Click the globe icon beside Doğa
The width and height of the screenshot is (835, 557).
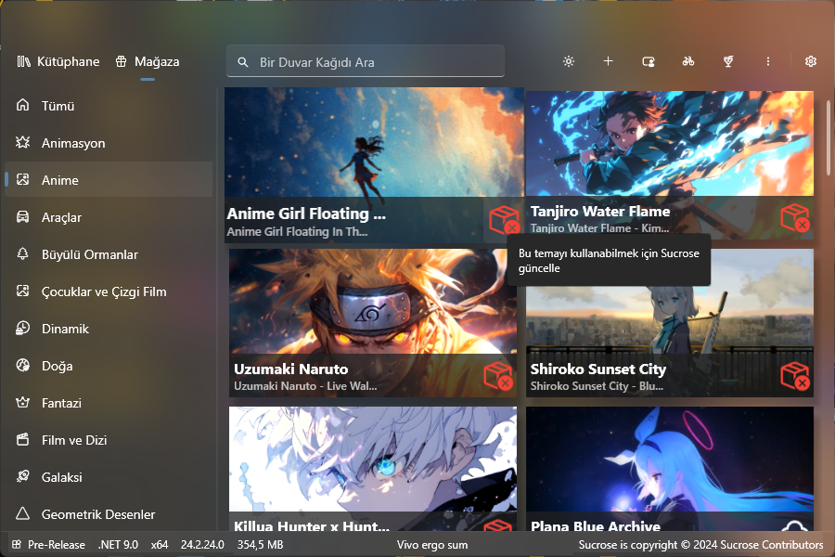(x=23, y=365)
